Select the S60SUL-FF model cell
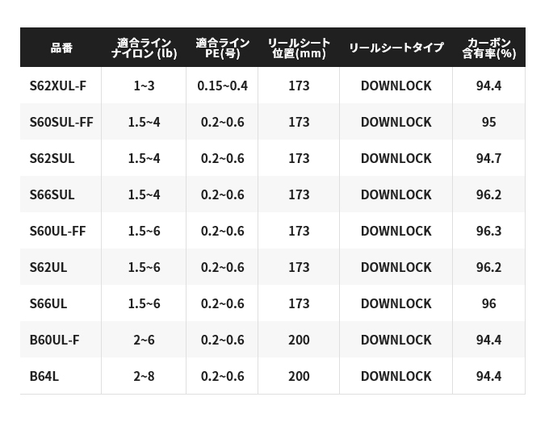The height and width of the screenshot is (422, 549). [x=61, y=122]
